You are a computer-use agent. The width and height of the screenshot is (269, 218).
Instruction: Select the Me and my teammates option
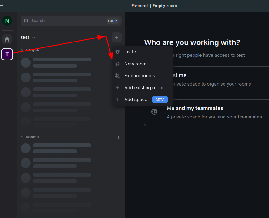pyautogui.click(x=207, y=113)
